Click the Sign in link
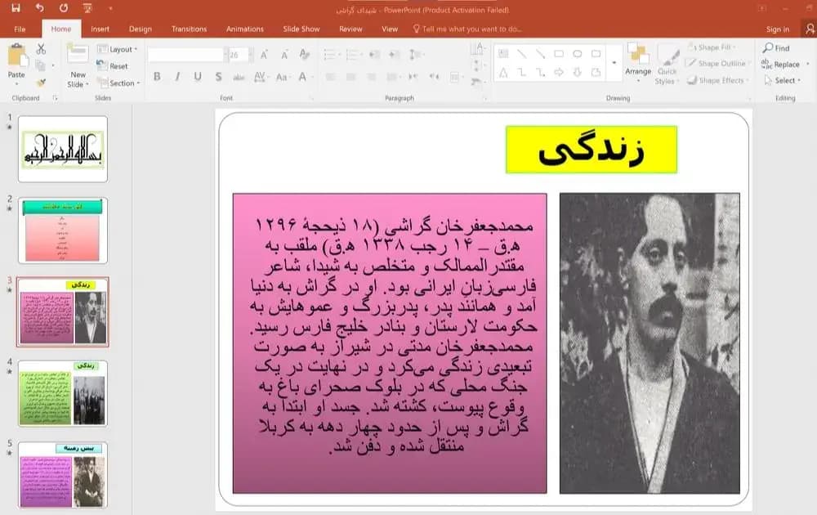This screenshot has height=515, width=817. pos(778,29)
